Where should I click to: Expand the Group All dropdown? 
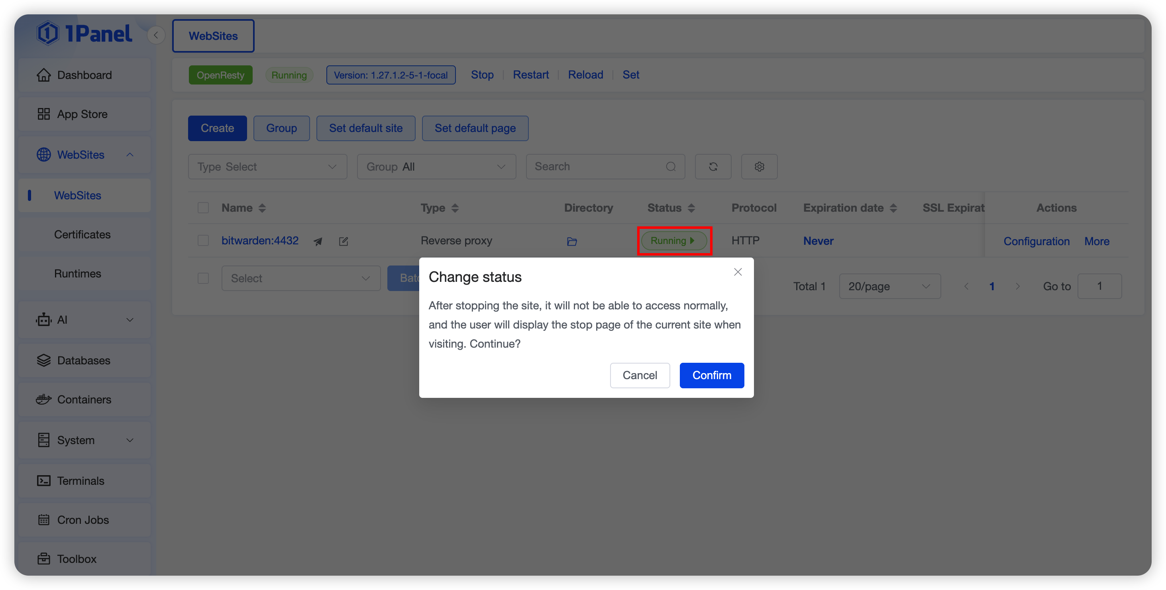coord(436,167)
